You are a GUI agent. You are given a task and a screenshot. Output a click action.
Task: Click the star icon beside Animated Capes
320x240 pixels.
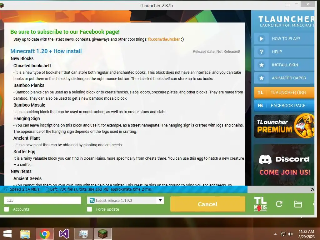pyautogui.click(x=262, y=78)
